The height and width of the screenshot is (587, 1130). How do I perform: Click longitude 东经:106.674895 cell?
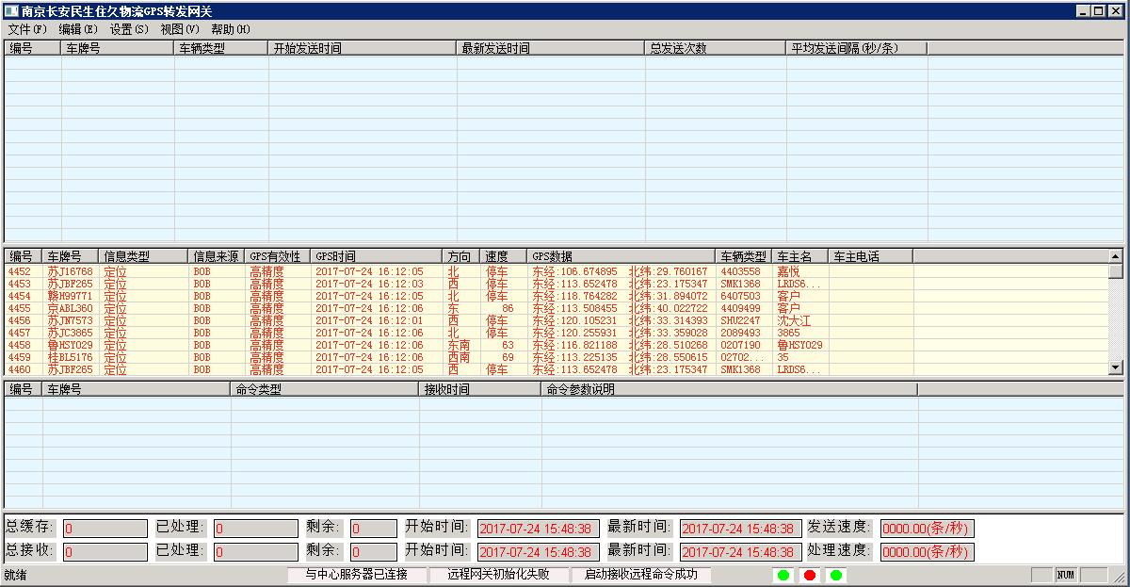pos(575,271)
